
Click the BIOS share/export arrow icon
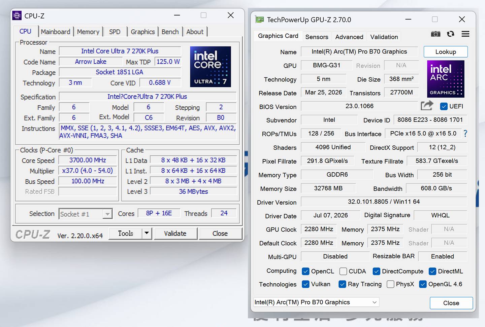pyautogui.click(x=427, y=106)
